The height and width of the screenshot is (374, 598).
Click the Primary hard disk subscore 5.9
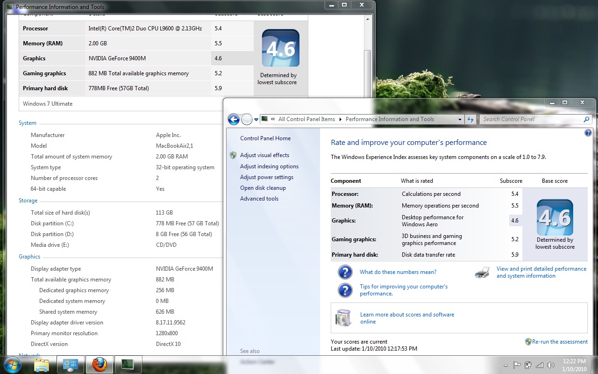515,255
